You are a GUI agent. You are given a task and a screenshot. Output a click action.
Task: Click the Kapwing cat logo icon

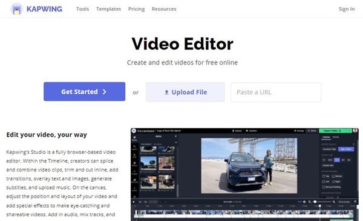(16, 9)
